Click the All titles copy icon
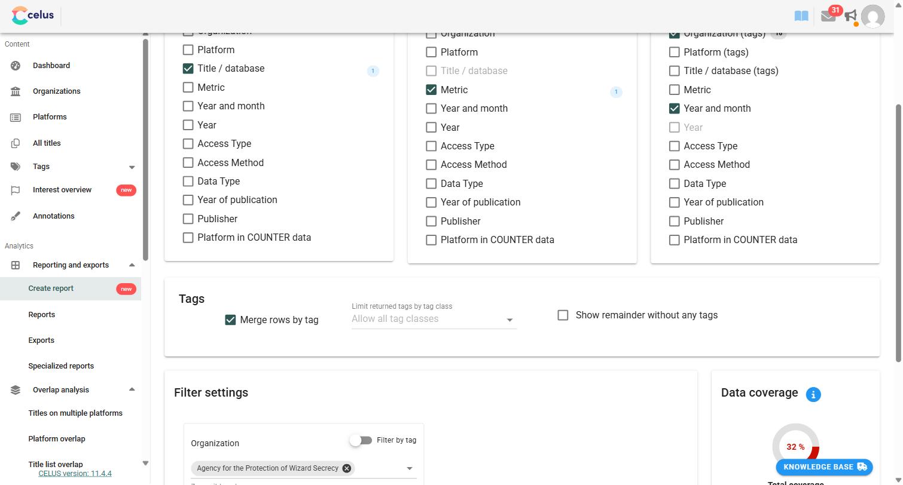Image resolution: width=903 pixels, height=485 pixels. click(16, 143)
